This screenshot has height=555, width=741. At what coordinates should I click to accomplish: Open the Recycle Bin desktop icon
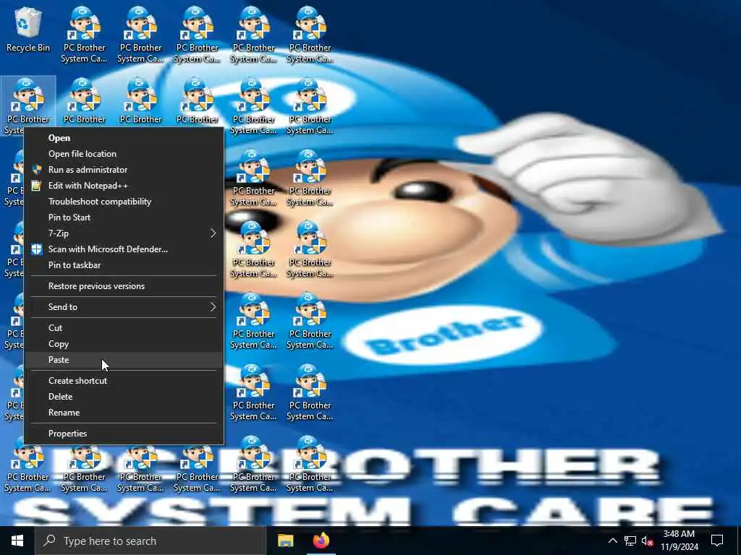[x=28, y=29]
